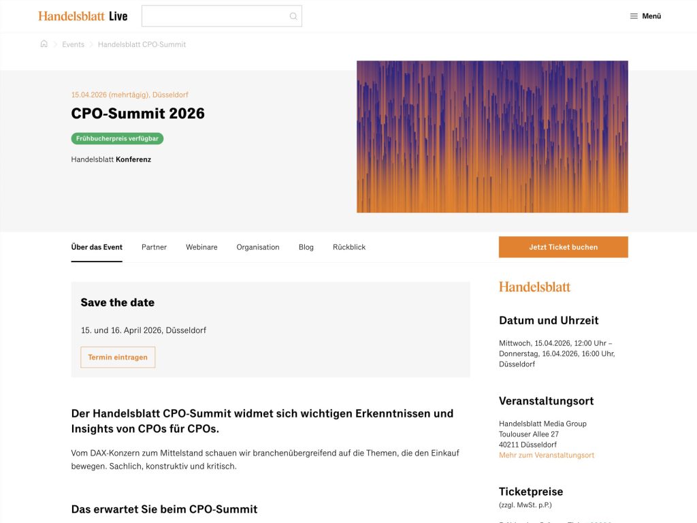Click the search magnifying glass icon
Viewport: 697px width, 523px height.
pos(293,16)
